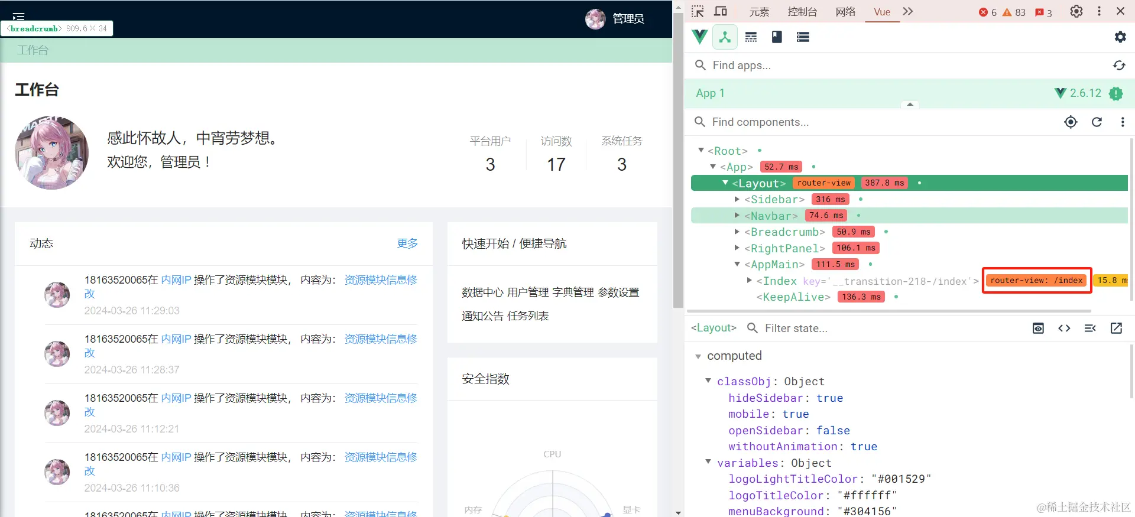Click the refresh apps icon beside Find apps

click(x=1119, y=66)
